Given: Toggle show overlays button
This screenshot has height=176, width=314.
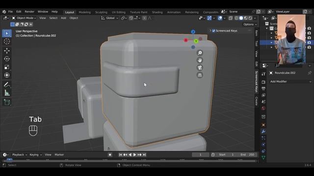Looking at the screenshot, I should (x=220, y=18).
